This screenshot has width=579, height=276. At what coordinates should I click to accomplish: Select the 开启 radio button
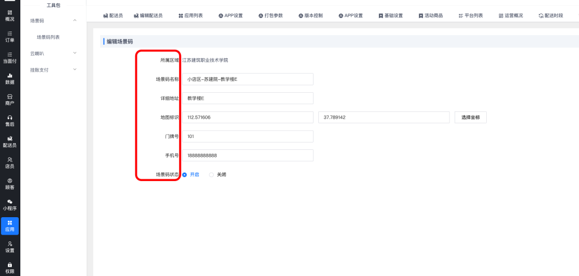click(184, 175)
